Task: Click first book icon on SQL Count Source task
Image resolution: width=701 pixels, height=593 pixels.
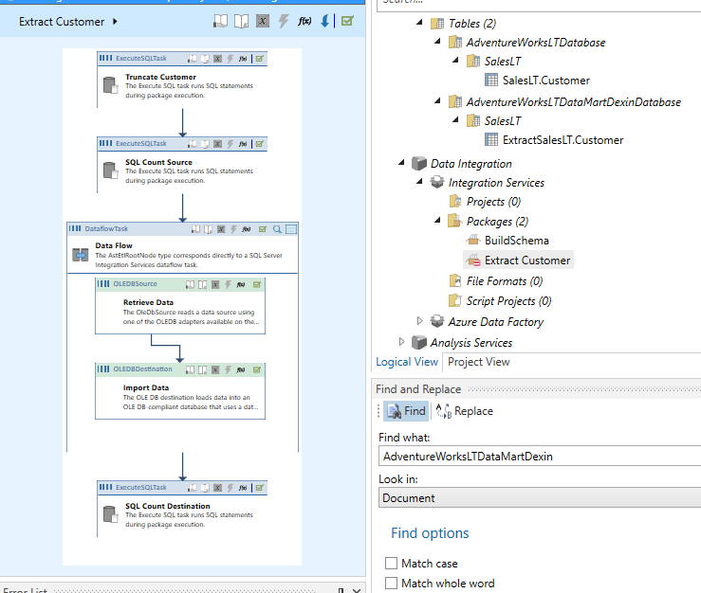Action: click(193, 144)
